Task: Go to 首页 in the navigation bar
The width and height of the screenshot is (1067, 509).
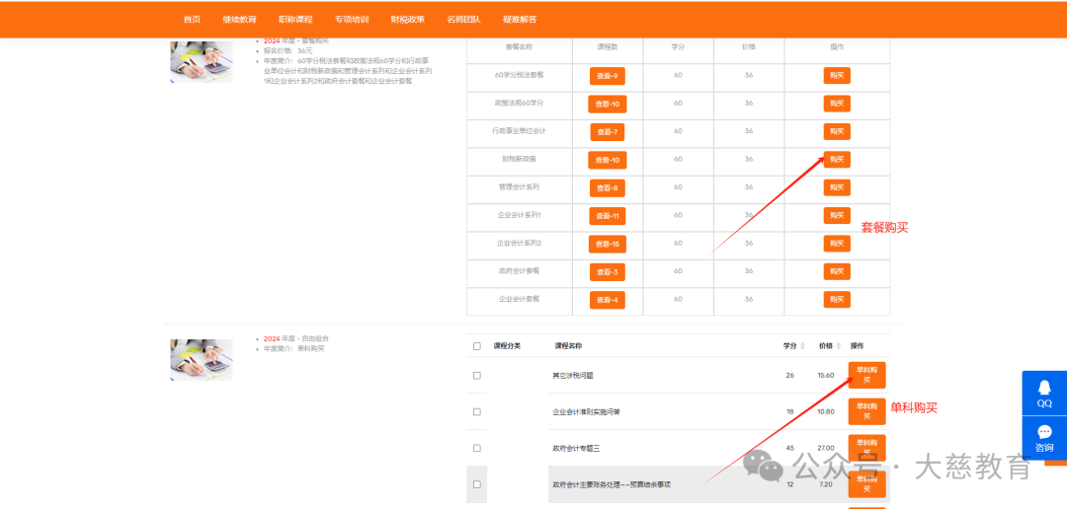Action: (x=192, y=20)
